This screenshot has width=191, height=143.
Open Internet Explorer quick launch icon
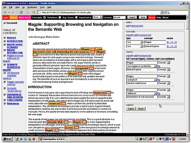[x=21, y=139]
